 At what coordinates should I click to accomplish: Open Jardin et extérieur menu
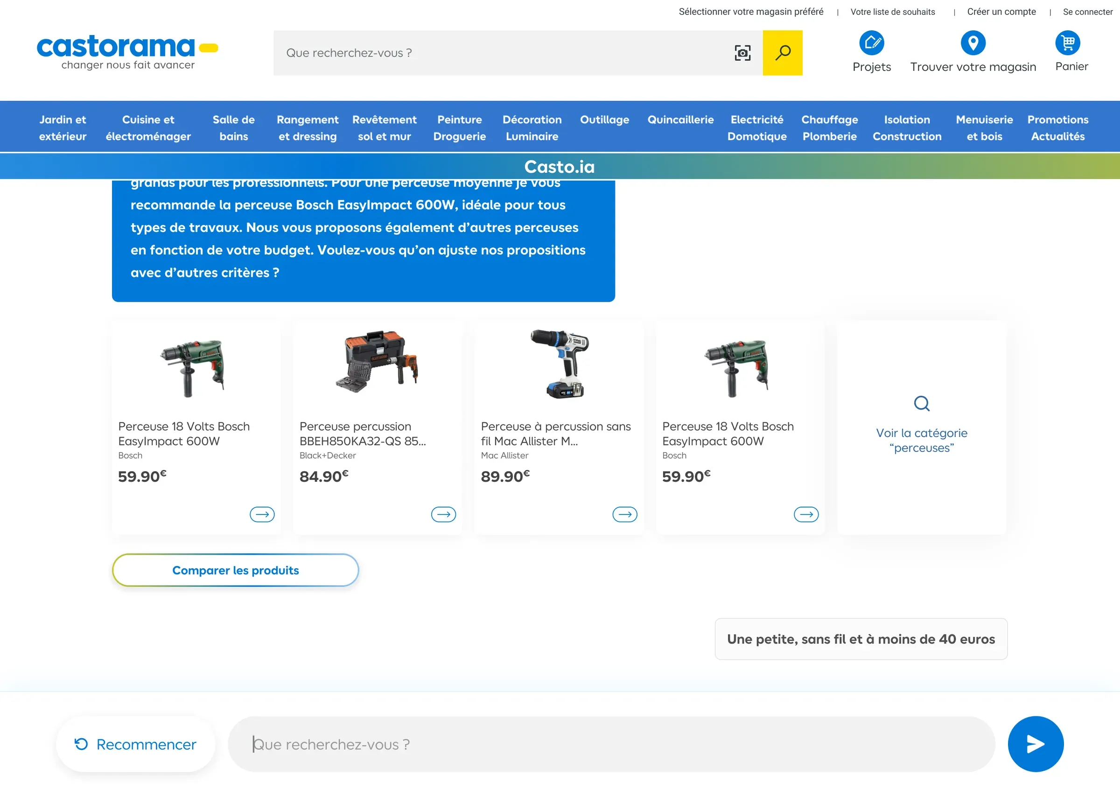pos(63,127)
